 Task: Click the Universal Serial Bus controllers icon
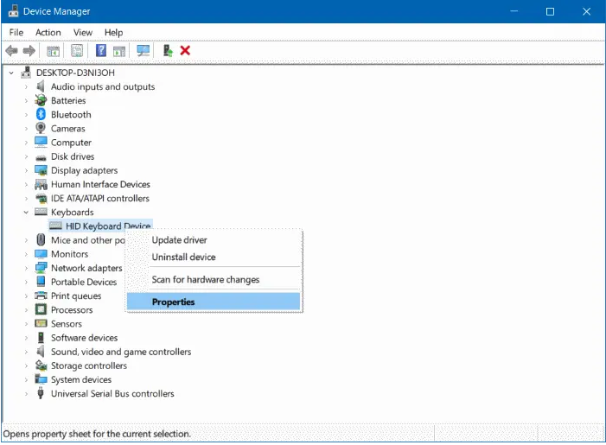click(x=41, y=393)
